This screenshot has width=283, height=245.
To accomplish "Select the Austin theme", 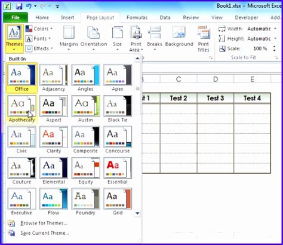I will tap(85, 109).
